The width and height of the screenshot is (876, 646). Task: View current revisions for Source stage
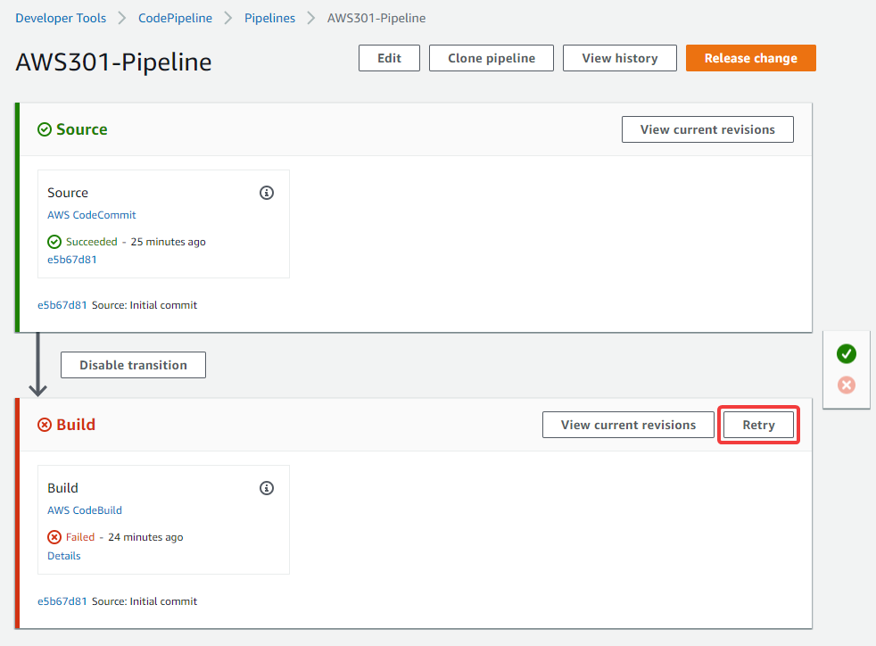[x=707, y=129]
